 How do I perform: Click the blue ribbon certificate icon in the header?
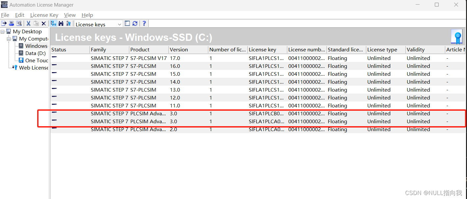(x=456, y=37)
